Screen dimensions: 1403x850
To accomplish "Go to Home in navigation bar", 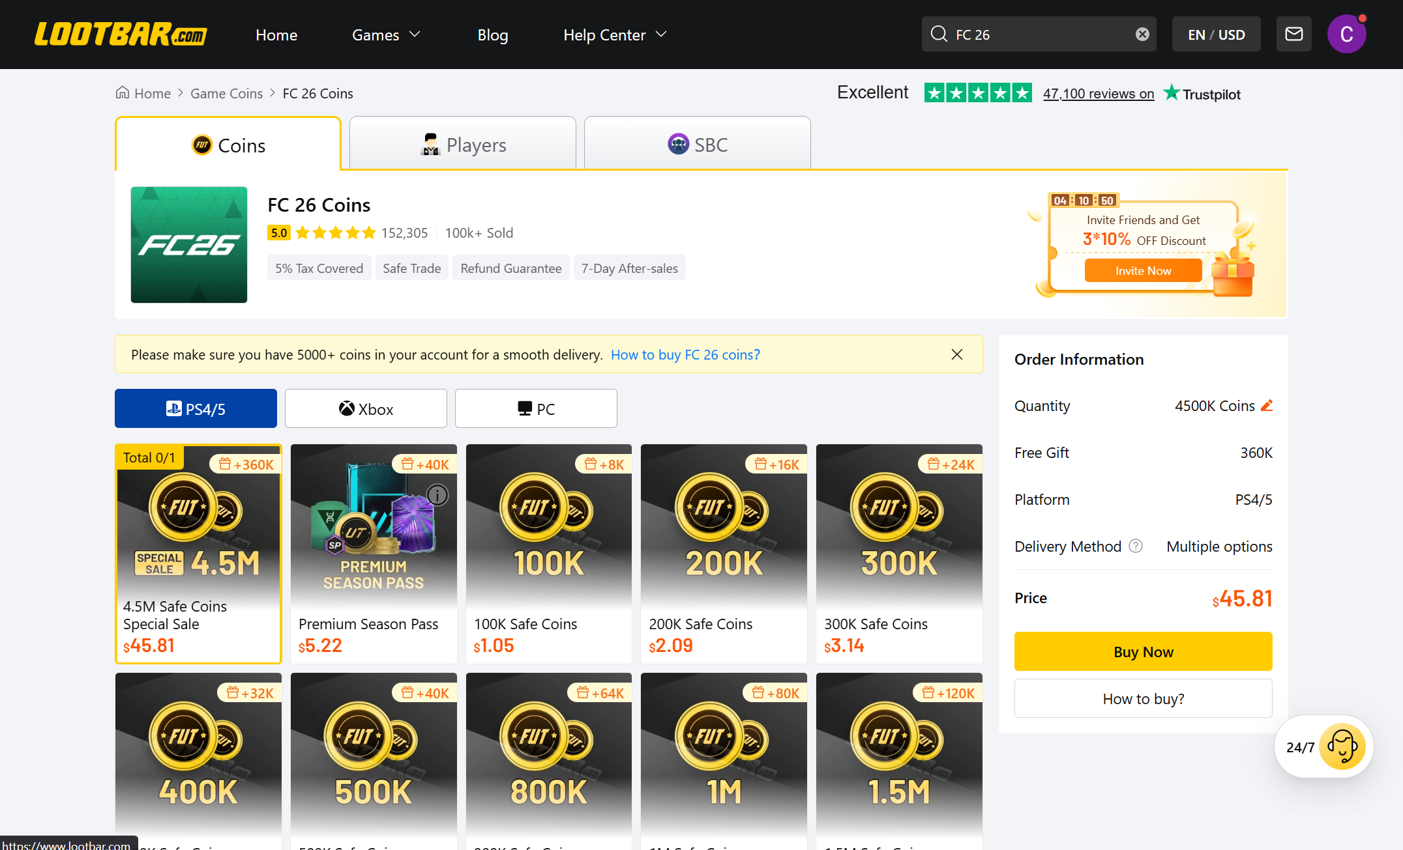I will [x=276, y=35].
